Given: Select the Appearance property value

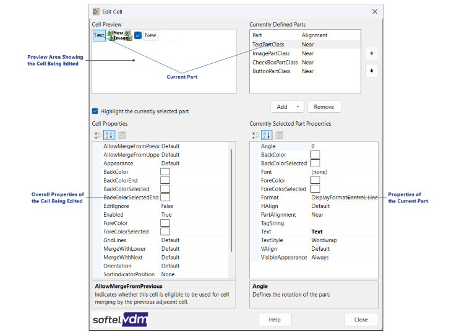Looking at the screenshot, I should (x=194, y=163).
